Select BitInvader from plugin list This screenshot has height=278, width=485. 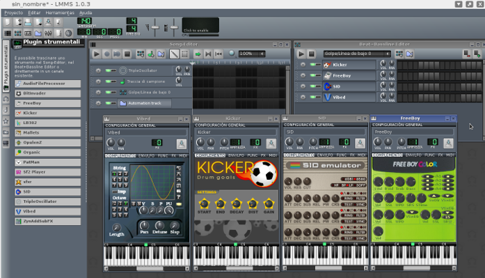coord(47,93)
